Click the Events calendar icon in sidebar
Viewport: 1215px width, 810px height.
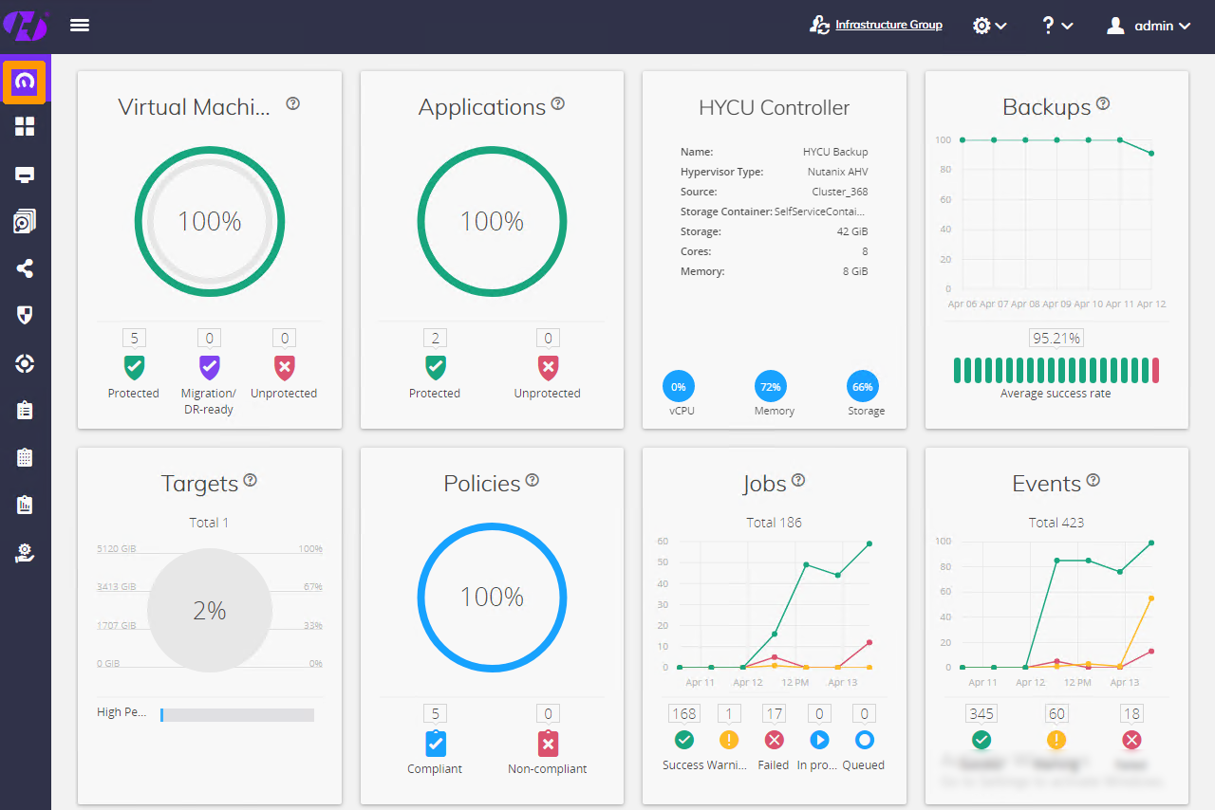pyautogui.click(x=25, y=457)
